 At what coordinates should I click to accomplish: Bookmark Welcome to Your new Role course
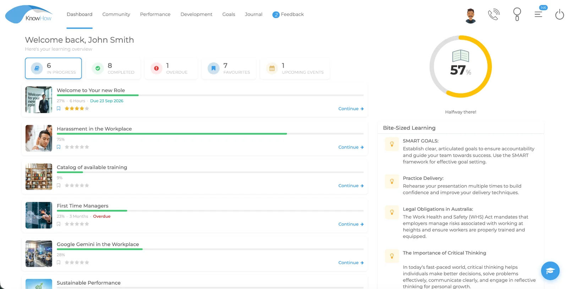point(59,109)
